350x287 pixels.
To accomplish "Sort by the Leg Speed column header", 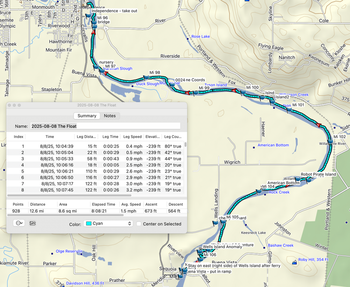I will (133, 137).
